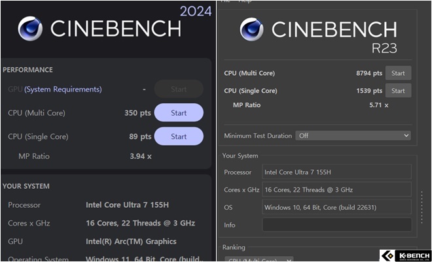Click the Cinebench R23 sphere logo icon
This screenshot has height=262, width=432.
[251, 29]
